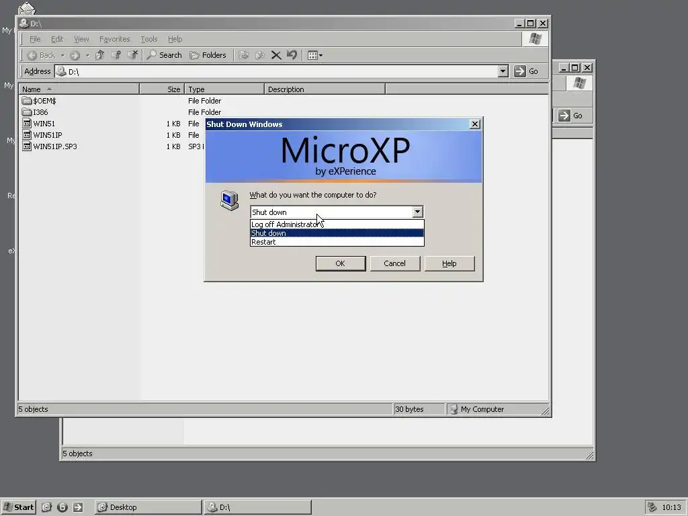Click the Delete X toolbar icon
Viewport: 688px width, 516px height.
click(276, 55)
